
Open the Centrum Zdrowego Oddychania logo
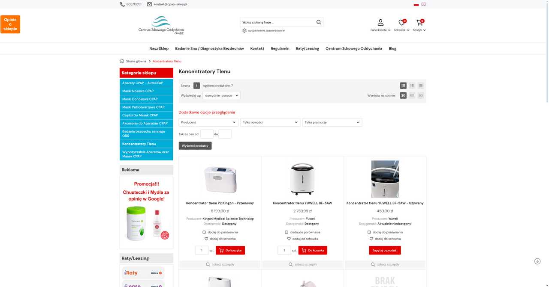tap(161, 26)
